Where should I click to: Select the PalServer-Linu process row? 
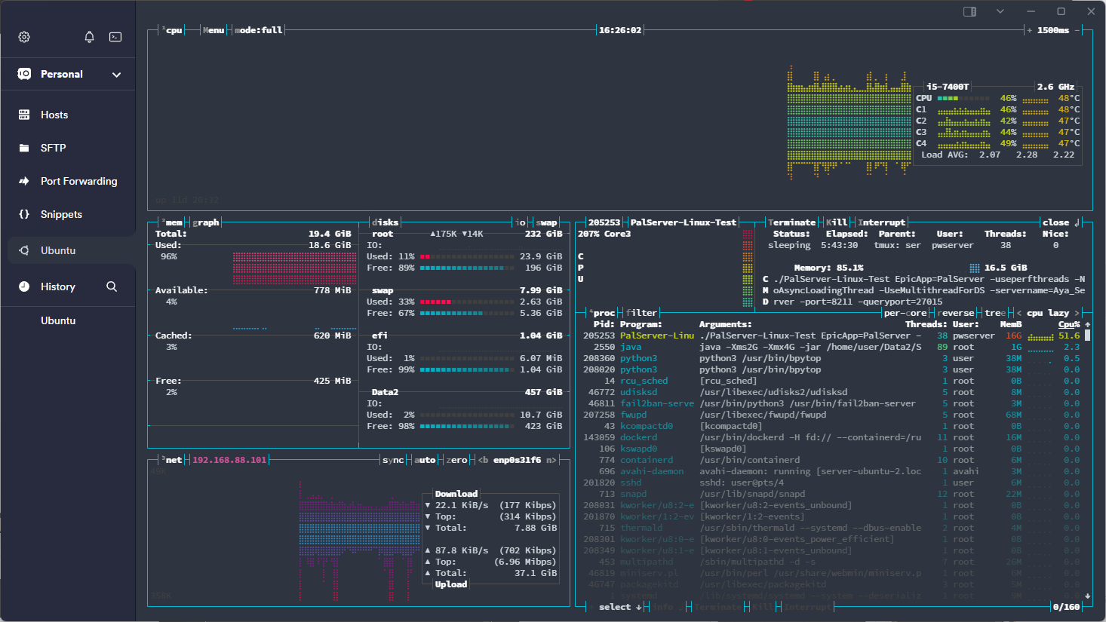click(831, 336)
